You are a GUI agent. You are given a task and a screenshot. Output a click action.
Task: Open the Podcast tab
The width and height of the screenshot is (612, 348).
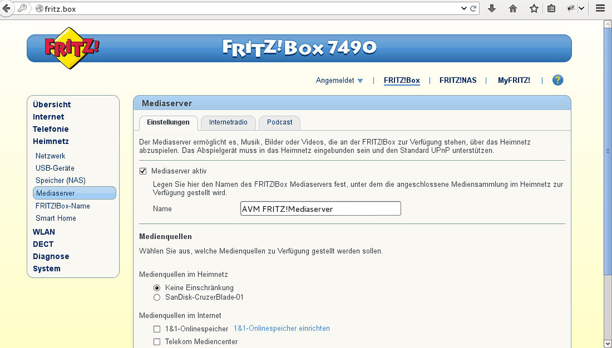[x=280, y=122]
